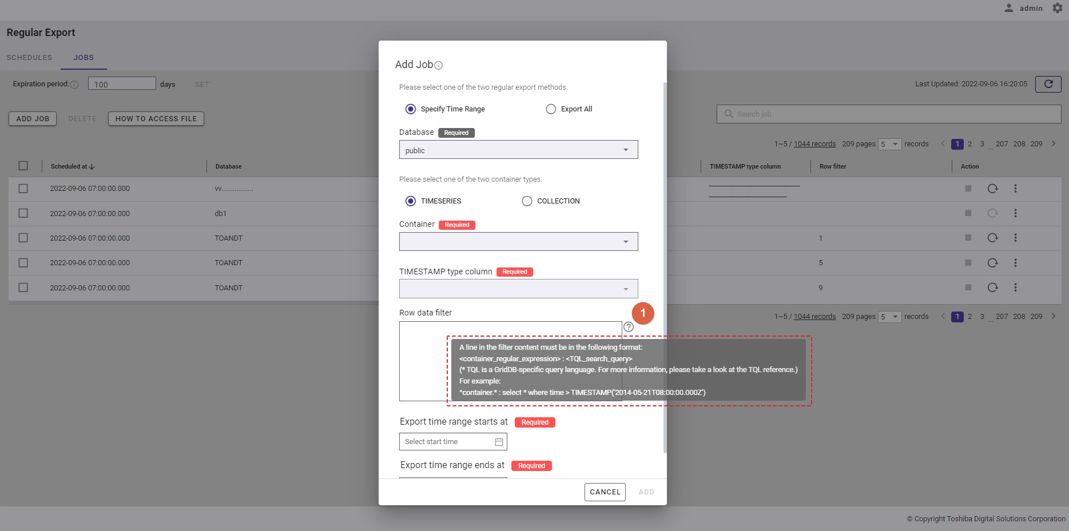The height and width of the screenshot is (531, 1069).
Task: Click the stop icon in the last row
Action: pos(968,288)
